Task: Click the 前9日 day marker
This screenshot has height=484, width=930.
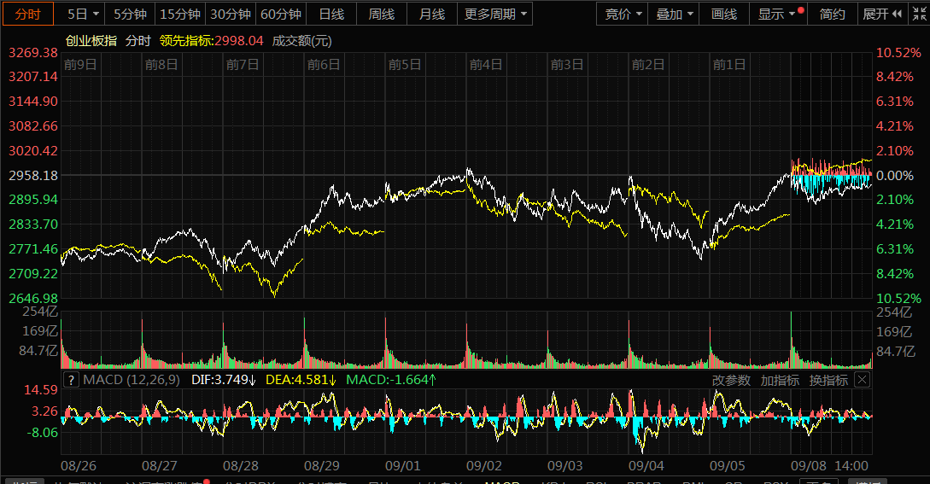Action: pyautogui.click(x=80, y=65)
